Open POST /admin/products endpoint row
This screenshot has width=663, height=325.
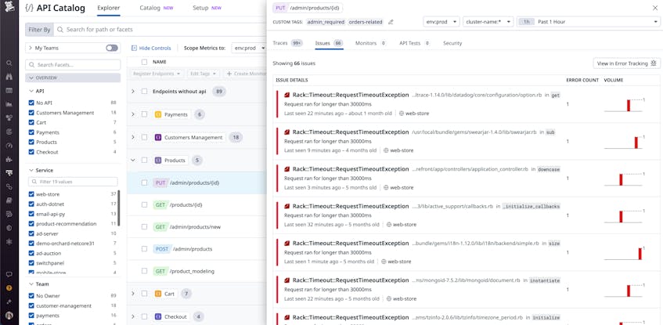(x=196, y=249)
